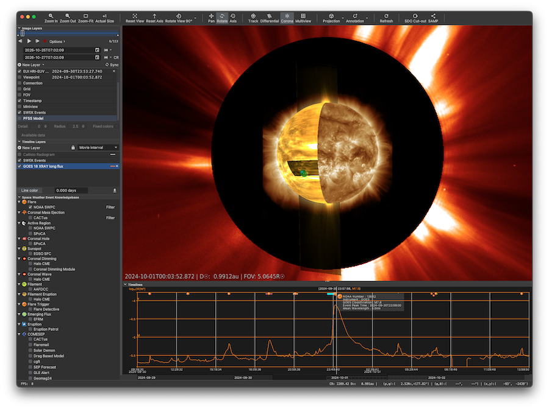
Task: Select the Rotate interaction tool
Action: coord(222,18)
